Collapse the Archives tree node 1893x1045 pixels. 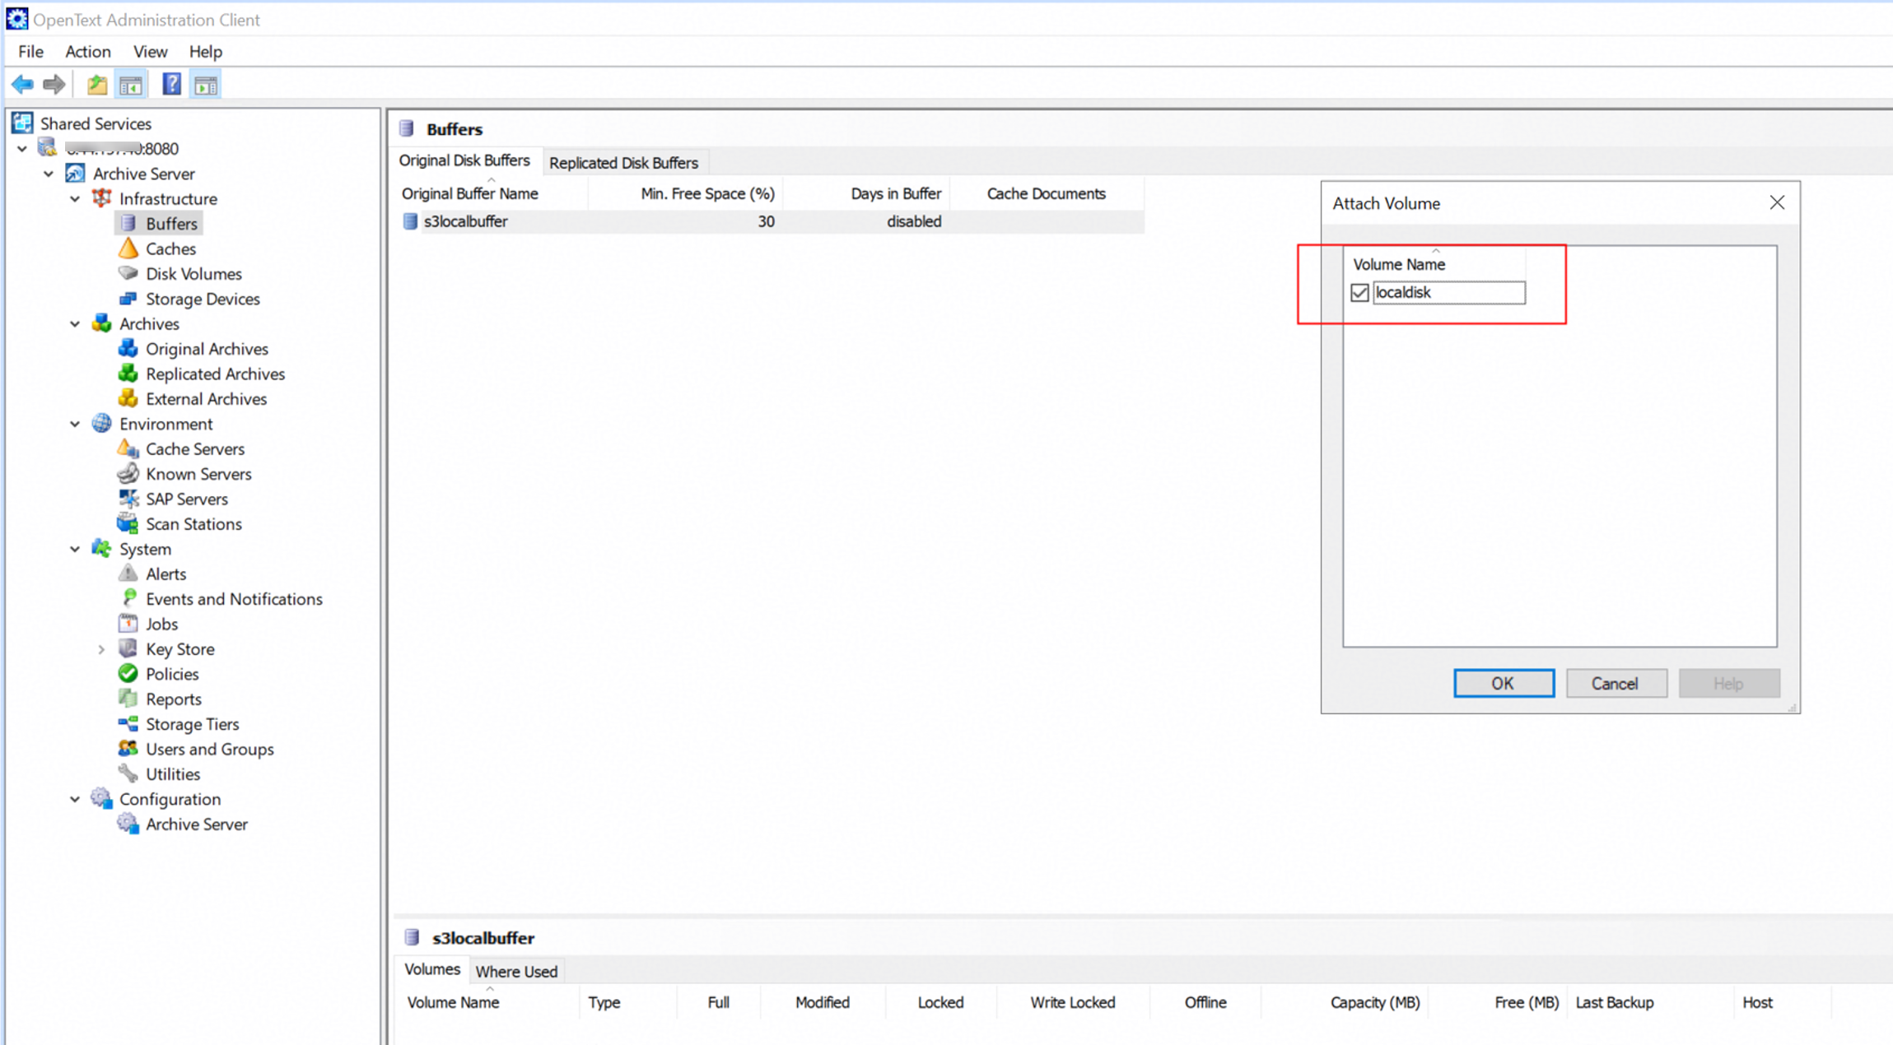tap(75, 324)
